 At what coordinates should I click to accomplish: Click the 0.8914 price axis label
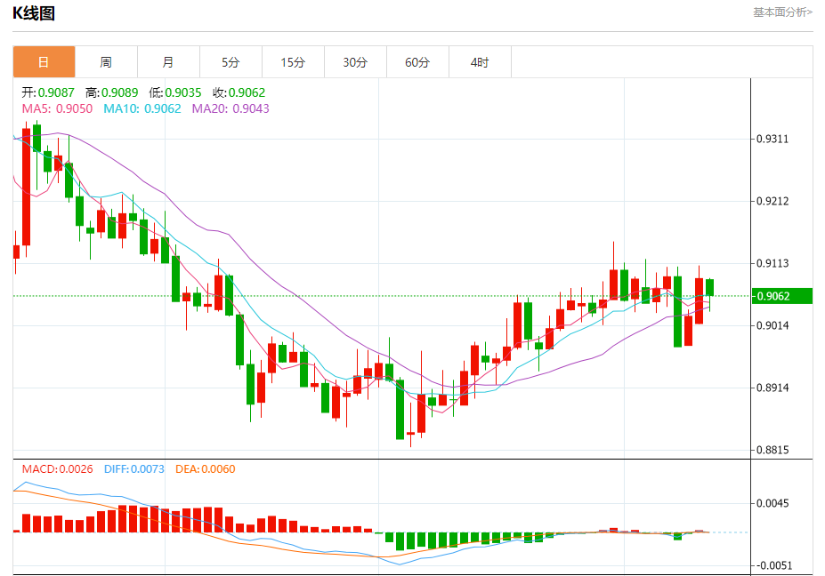772,388
